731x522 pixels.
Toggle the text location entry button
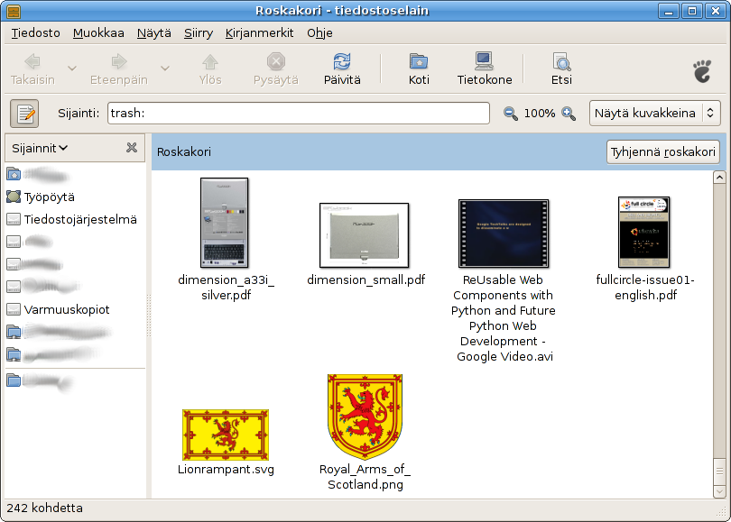tap(24, 114)
